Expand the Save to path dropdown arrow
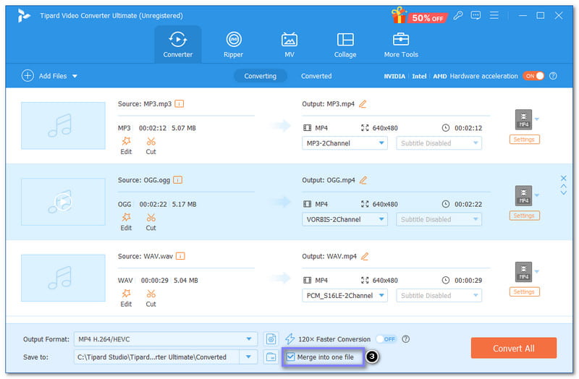Image resolution: width=579 pixels, height=379 pixels. coord(248,357)
